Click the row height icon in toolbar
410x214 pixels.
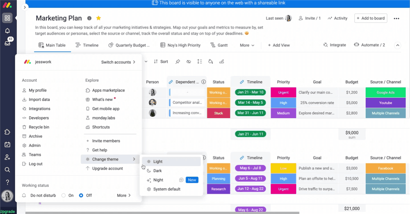[x=200, y=61]
